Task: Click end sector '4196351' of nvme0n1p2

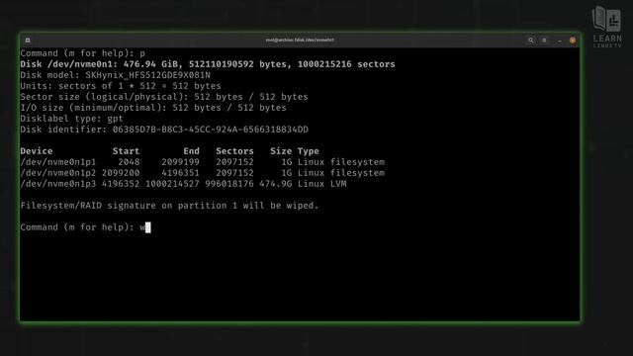Action: coord(180,173)
